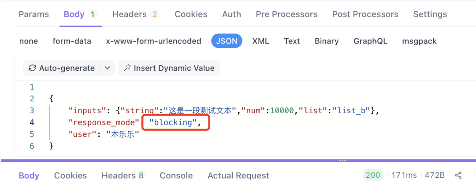Open the Params tab
The image size is (476, 187).
(x=33, y=14)
